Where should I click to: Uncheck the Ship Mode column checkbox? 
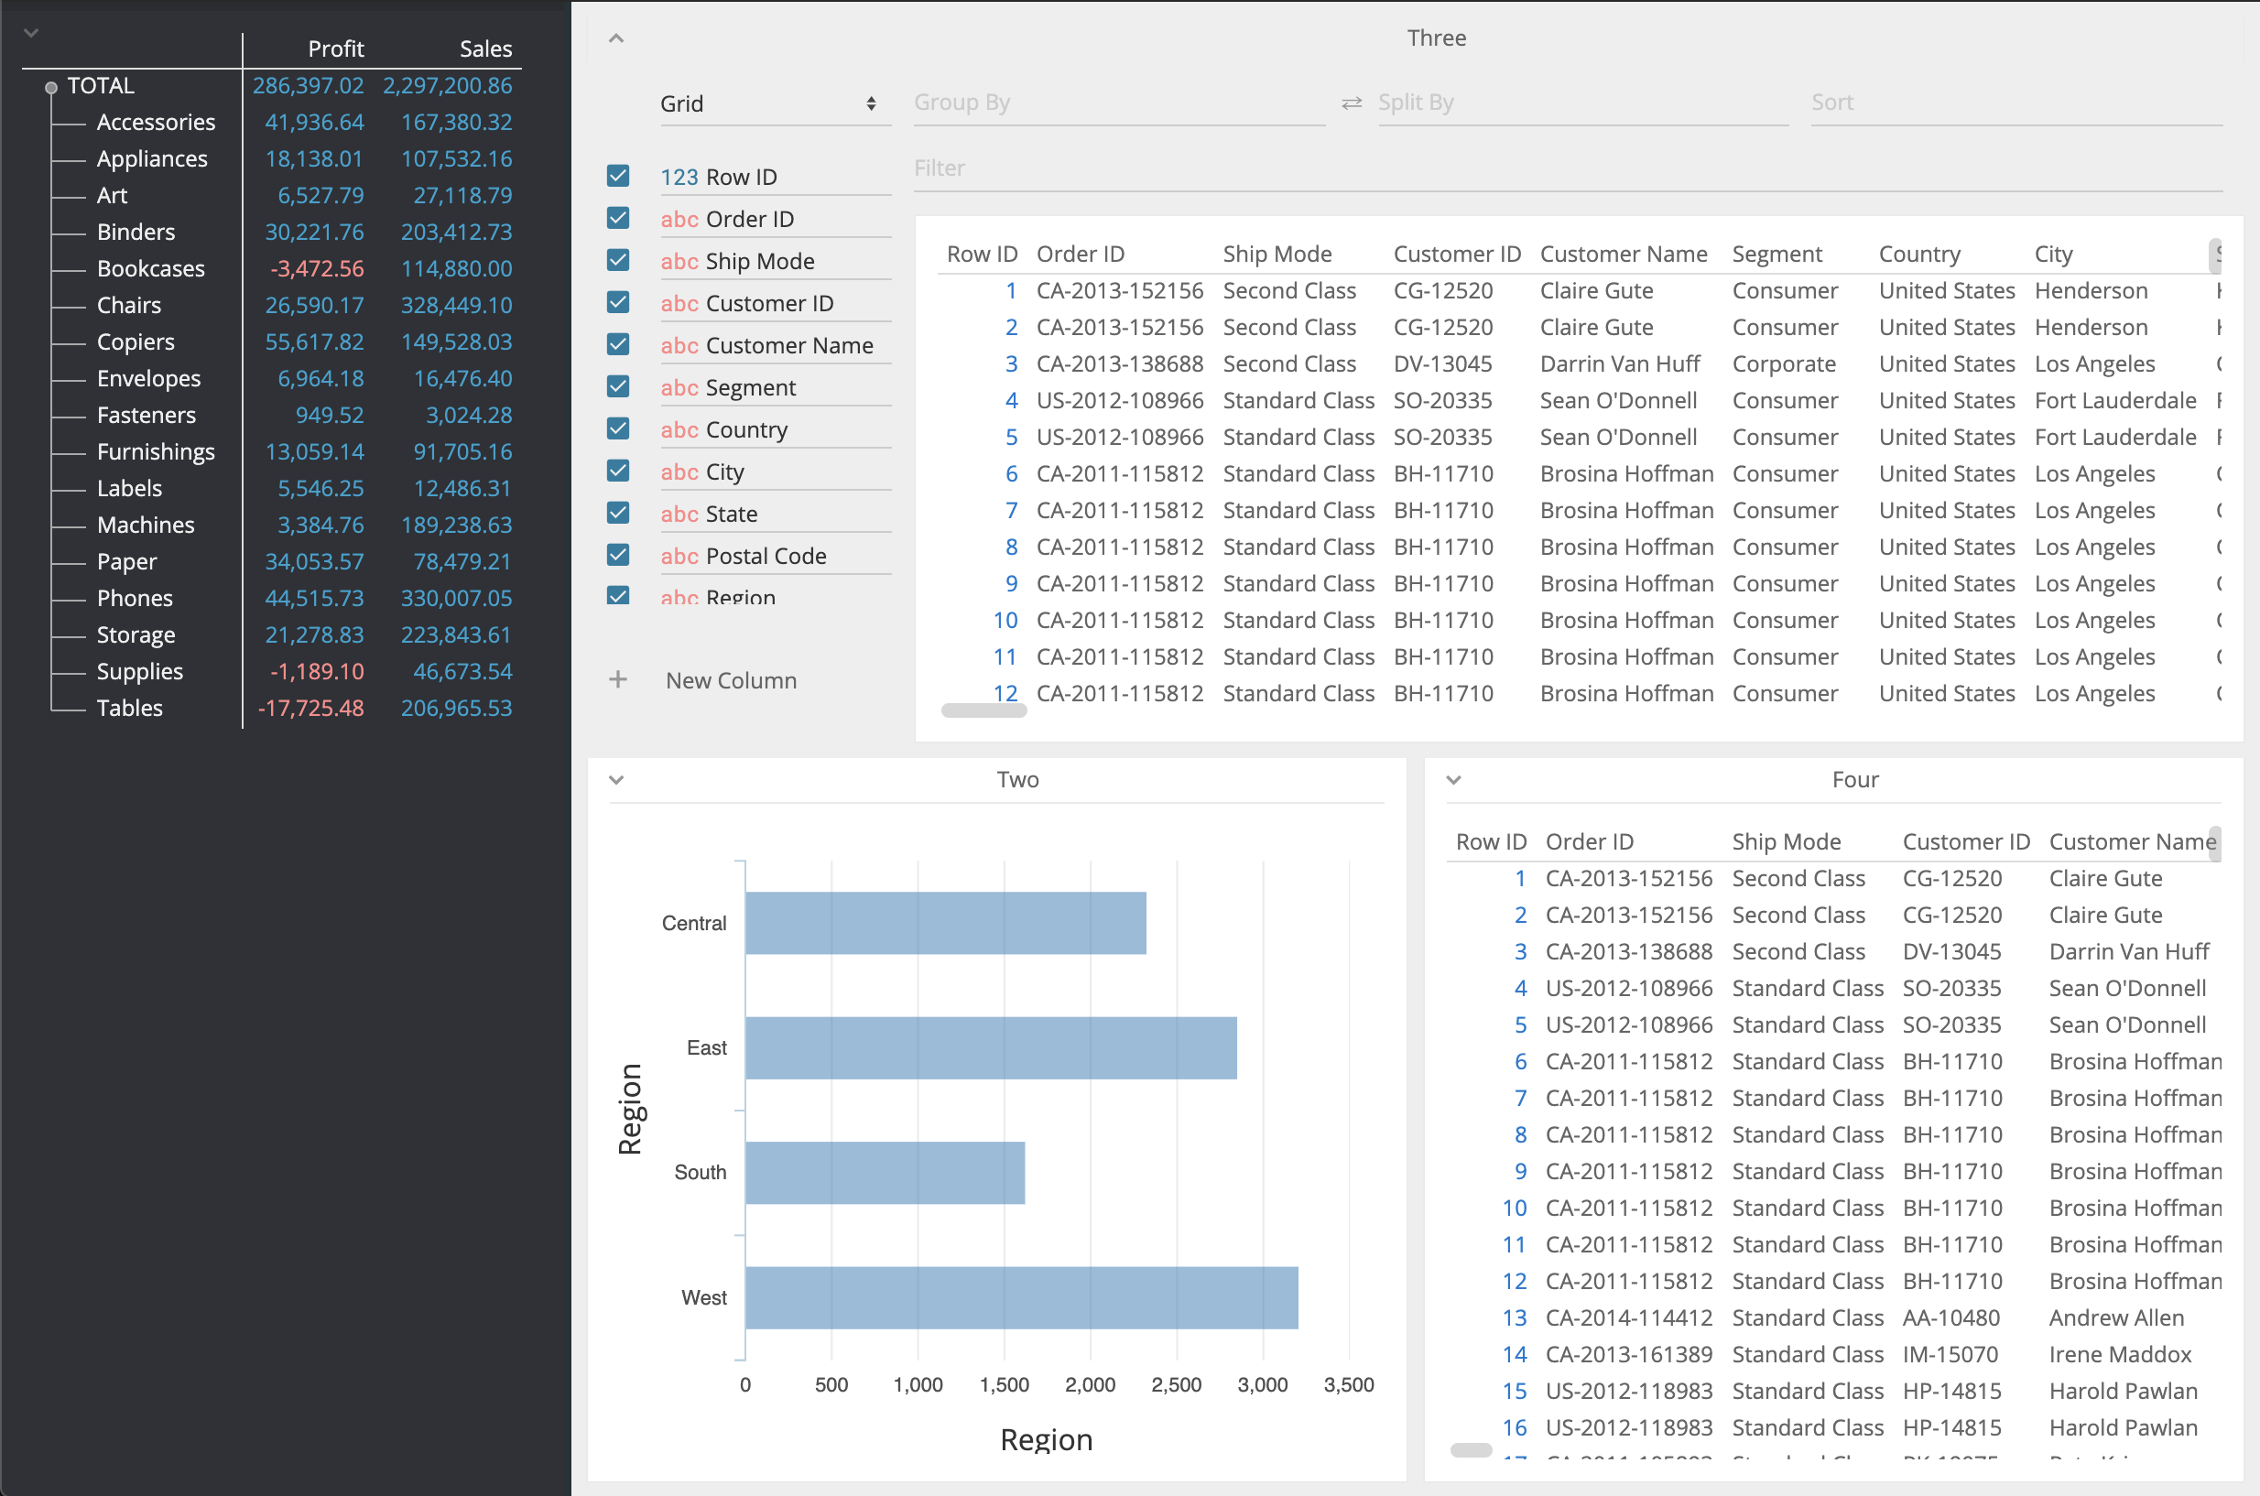(x=618, y=260)
